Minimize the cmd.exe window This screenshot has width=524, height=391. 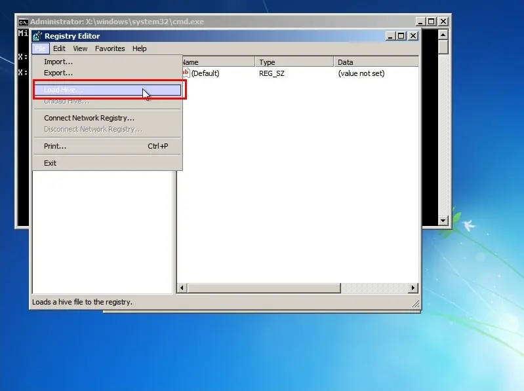click(x=421, y=22)
